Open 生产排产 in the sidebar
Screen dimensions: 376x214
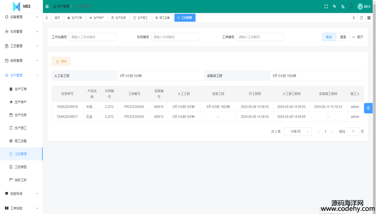click(x=21, y=102)
